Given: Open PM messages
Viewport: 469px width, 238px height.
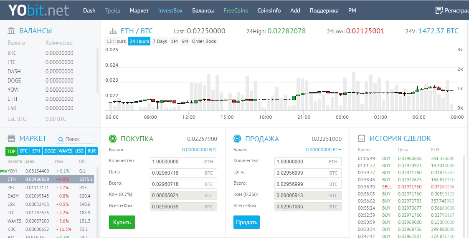Looking at the screenshot, I should click(352, 10).
